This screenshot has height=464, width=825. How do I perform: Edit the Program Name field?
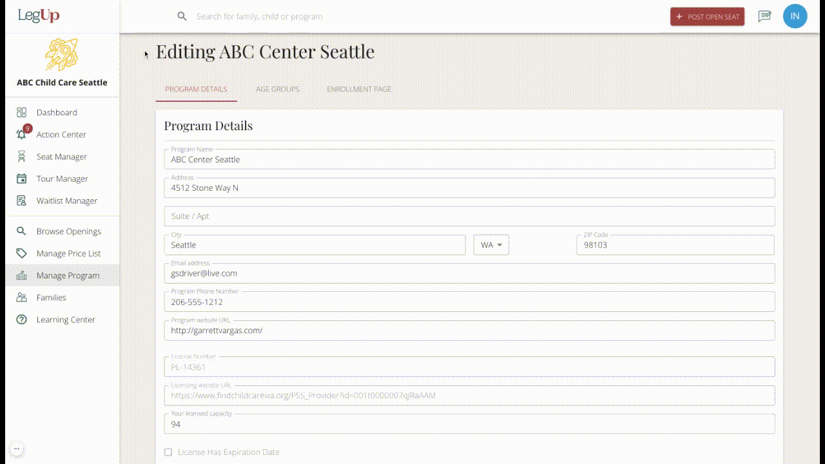(469, 159)
